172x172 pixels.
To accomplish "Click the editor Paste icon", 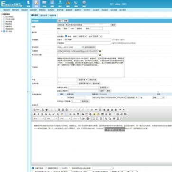I will [59, 110].
